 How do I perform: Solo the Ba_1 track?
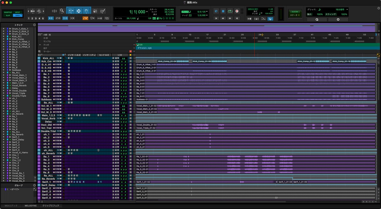coord(58,74)
